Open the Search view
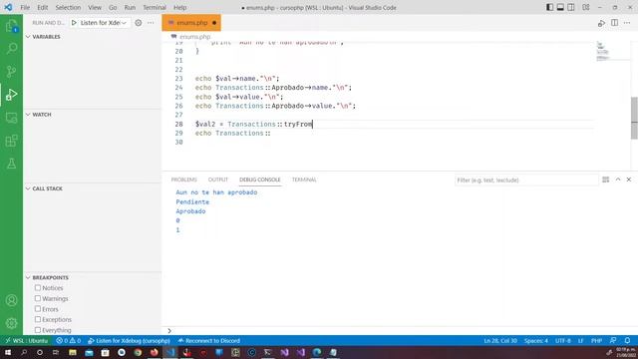The width and height of the screenshot is (638, 359). (x=11, y=49)
